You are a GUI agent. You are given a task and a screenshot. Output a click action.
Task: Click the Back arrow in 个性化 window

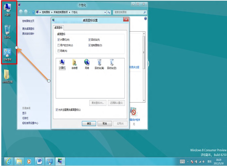pos(21,12)
